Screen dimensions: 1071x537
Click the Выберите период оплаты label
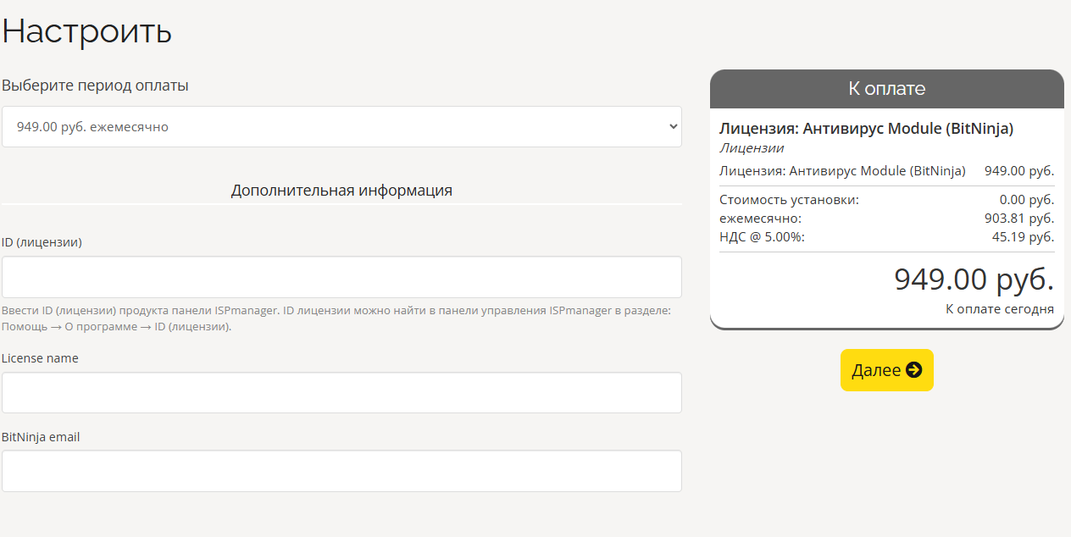pyautogui.click(x=95, y=86)
